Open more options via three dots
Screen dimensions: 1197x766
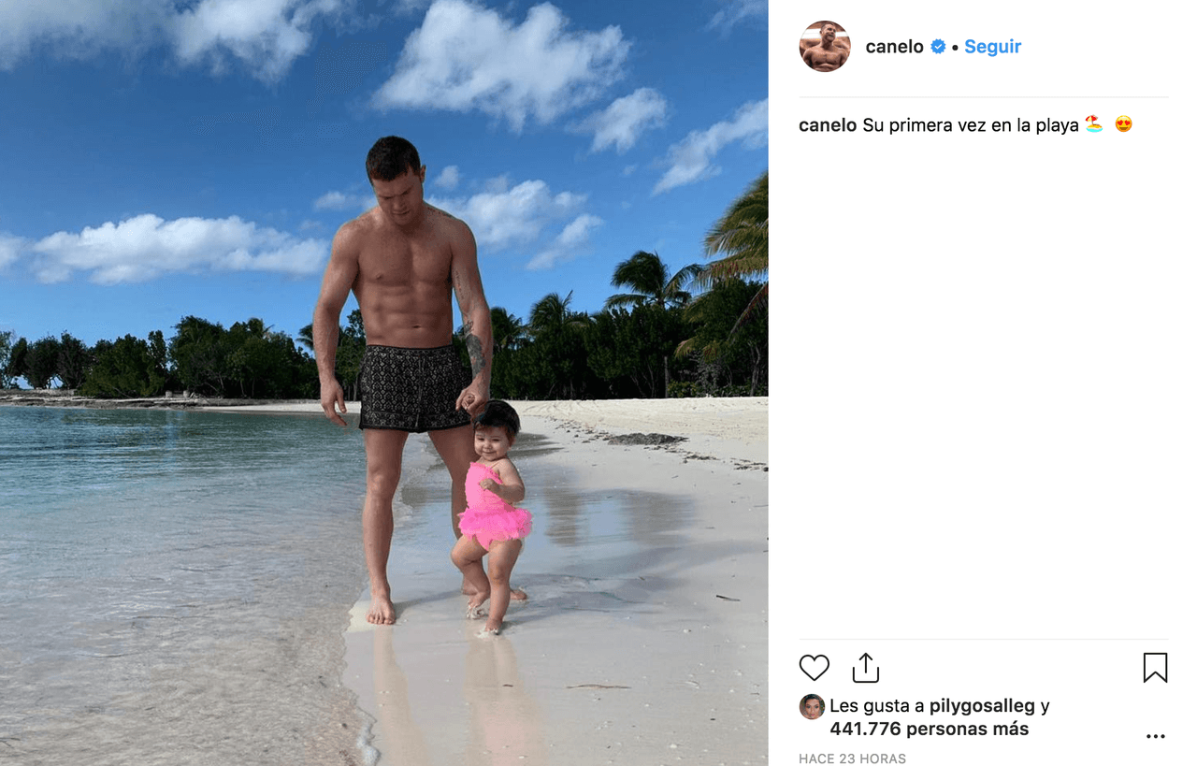point(1156,737)
